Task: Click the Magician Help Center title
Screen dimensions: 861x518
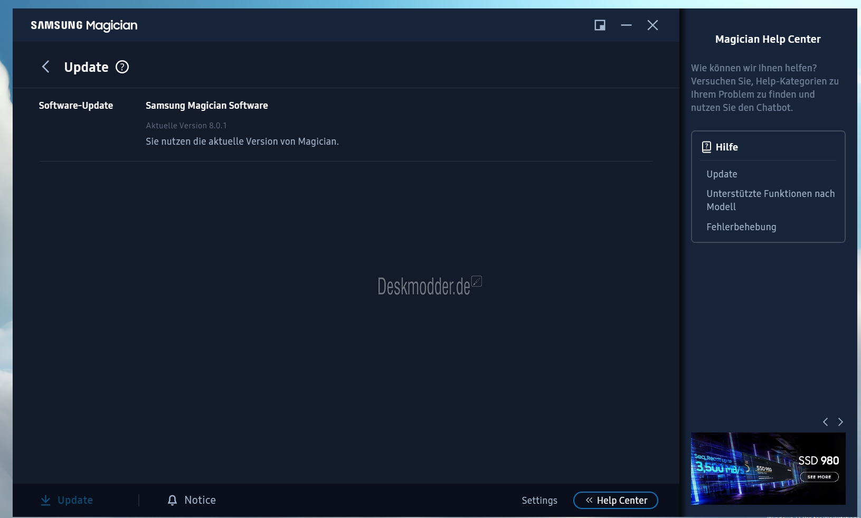Action: pos(768,39)
